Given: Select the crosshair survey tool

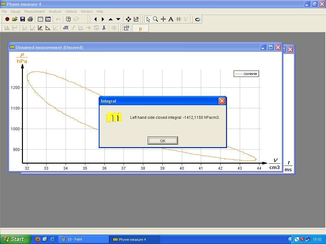Looking at the screenshot, I should pyautogui.click(x=163, y=19).
